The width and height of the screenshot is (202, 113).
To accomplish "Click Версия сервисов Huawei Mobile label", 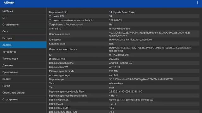I will (68, 96).
